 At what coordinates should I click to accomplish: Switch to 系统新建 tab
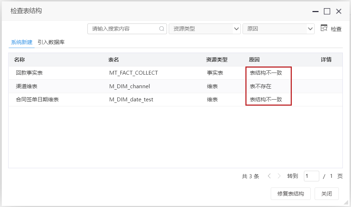pos(22,42)
